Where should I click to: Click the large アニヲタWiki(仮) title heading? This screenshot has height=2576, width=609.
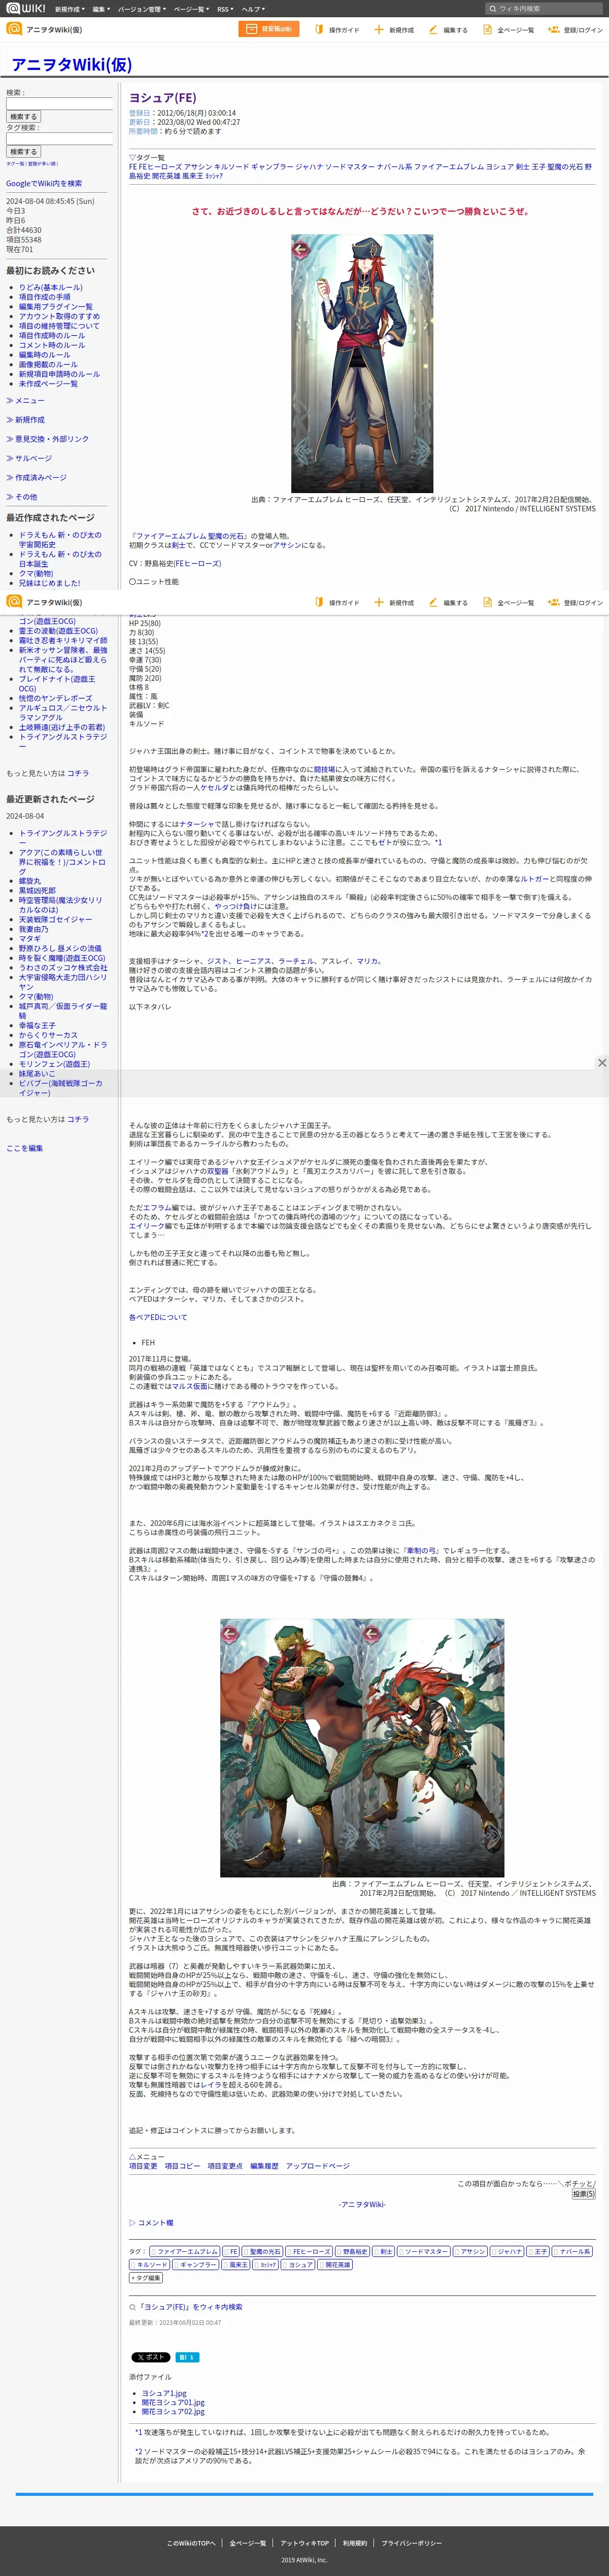(72, 65)
